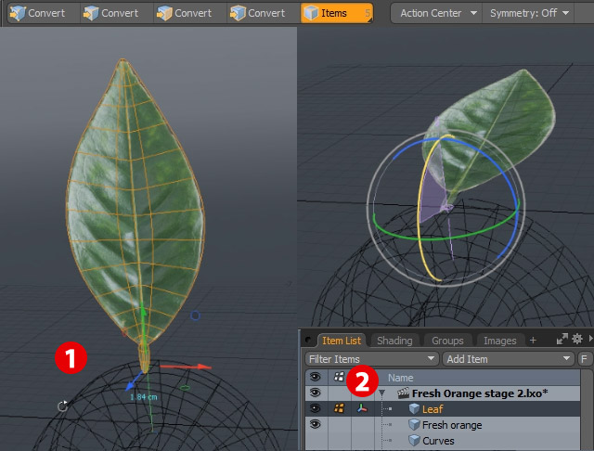Select the Fresh Orange stage 2.lxo scene
The width and height of the screenshot is (594, 451).
coord(480,393)
